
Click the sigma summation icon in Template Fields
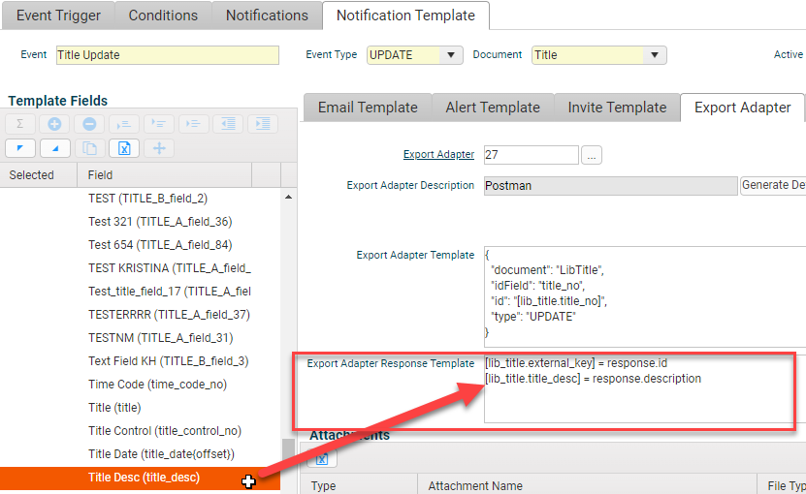click(19, 124)
